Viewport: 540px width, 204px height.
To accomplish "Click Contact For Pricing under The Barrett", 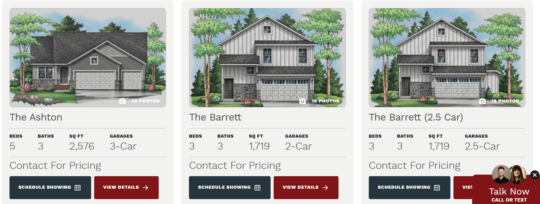I will point(235,165).
